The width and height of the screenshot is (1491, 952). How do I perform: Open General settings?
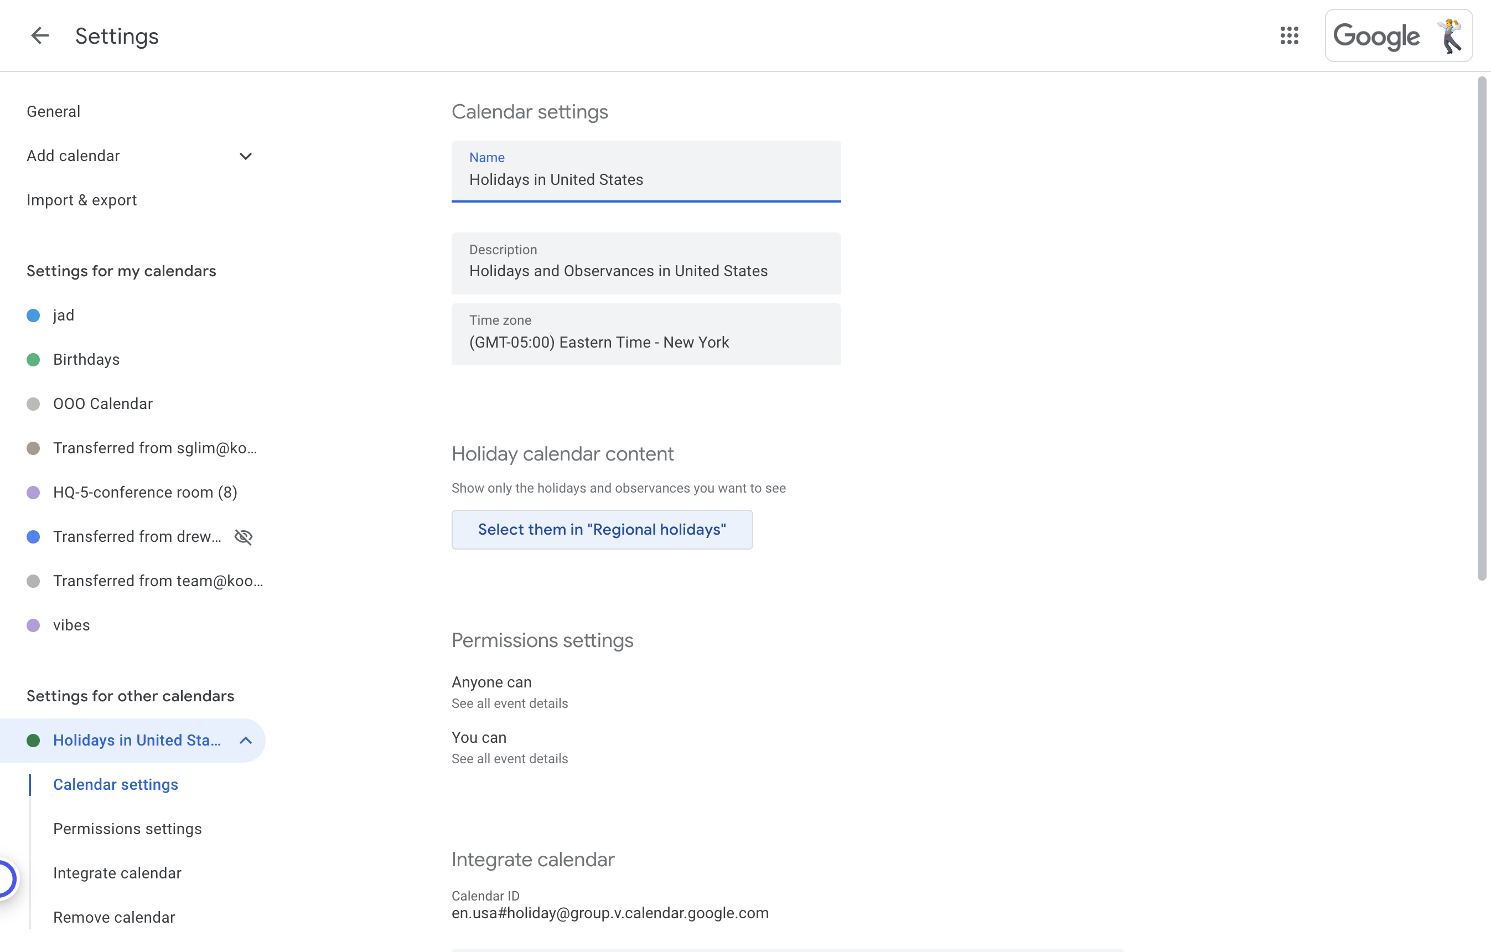point(53,111)
